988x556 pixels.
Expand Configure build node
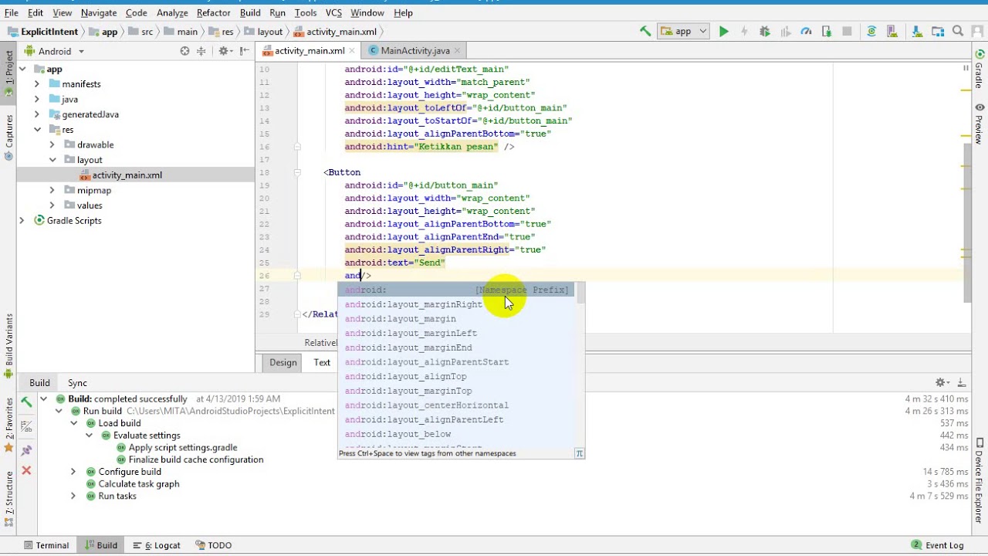[x=73, y=472]
